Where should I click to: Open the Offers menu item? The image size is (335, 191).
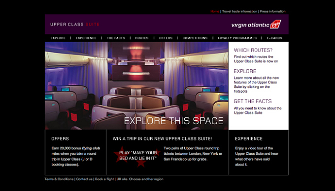(x=166, y=38)
